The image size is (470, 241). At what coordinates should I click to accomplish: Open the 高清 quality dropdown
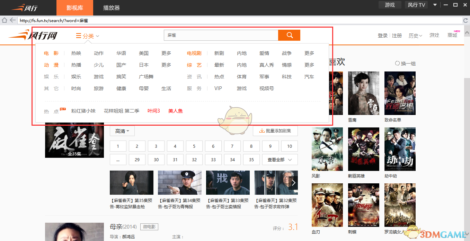tap(122, 131)
